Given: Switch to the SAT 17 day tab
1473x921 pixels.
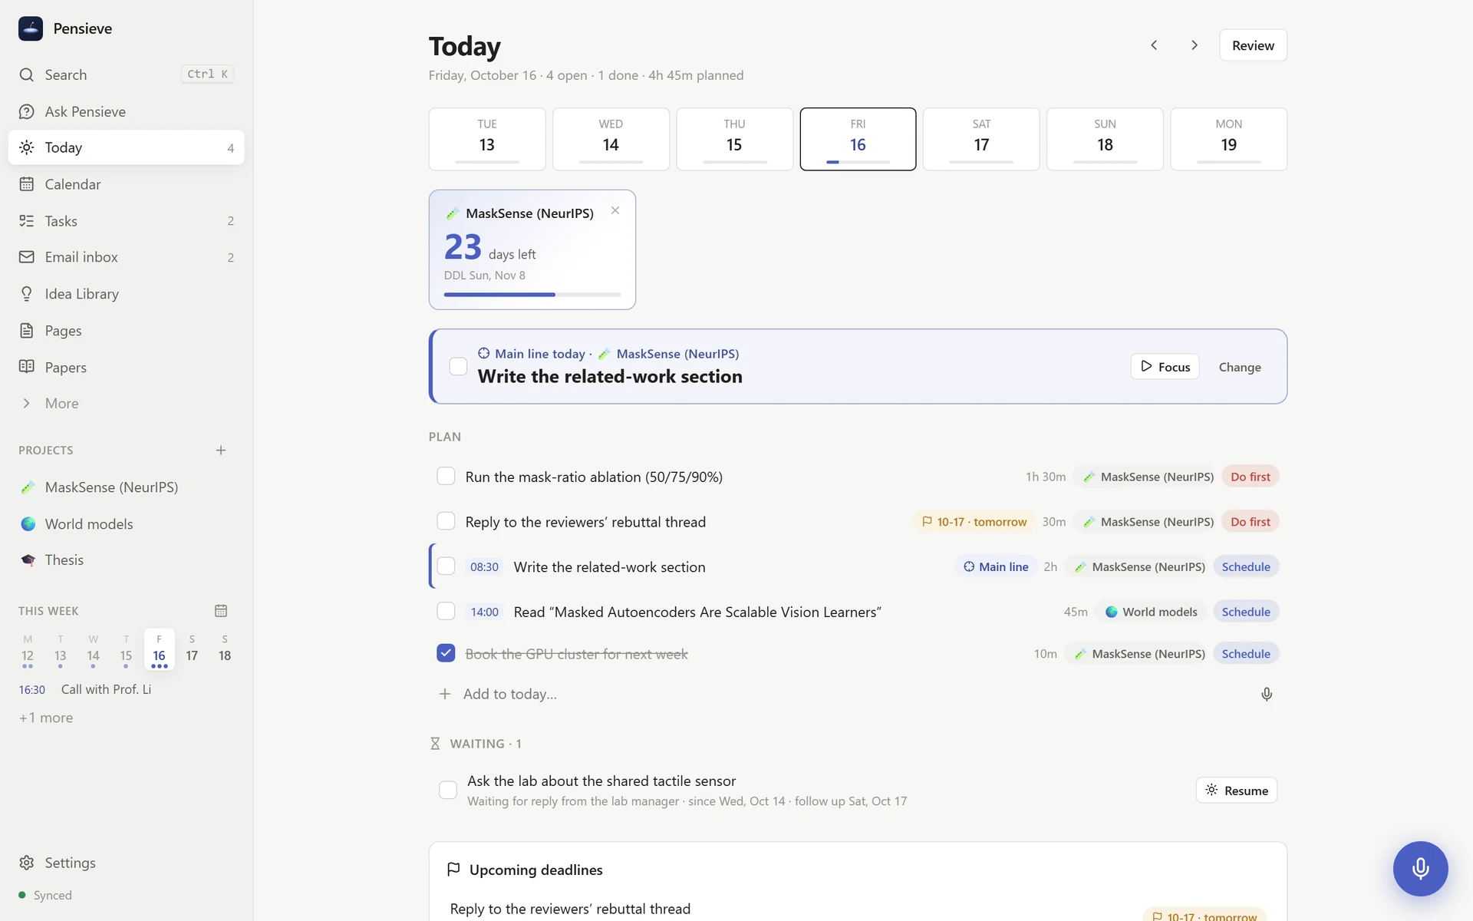Looking at the screenshot, I should pos(981,139).
